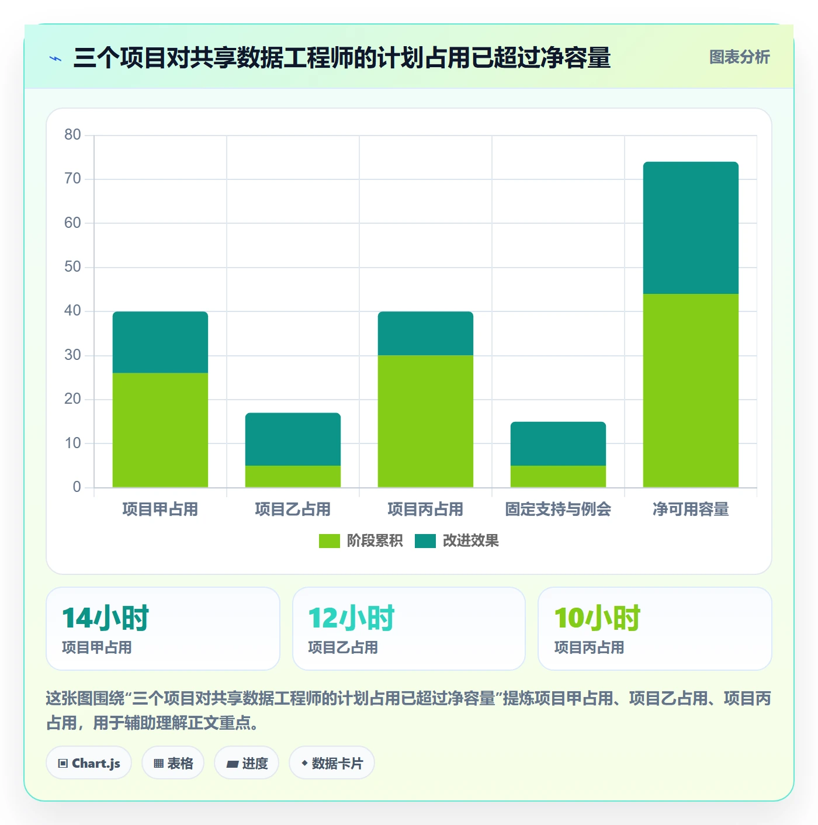Click the y-axis tick label 10

click(x=72, y=443)
